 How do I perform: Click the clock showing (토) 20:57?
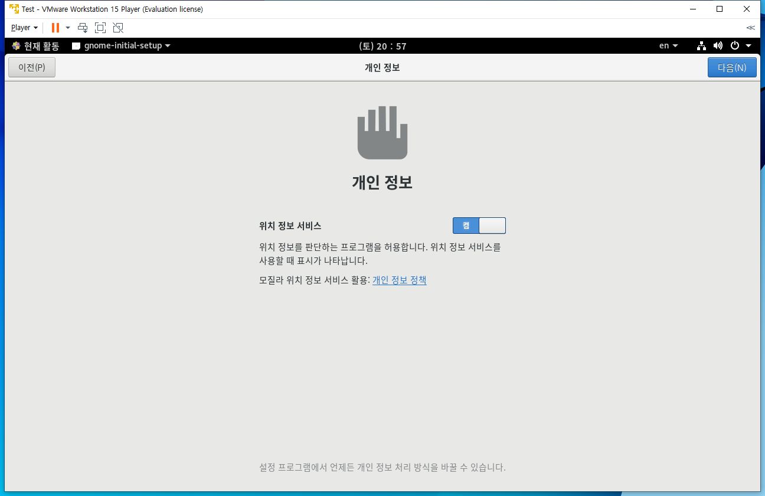pos(382,46)
